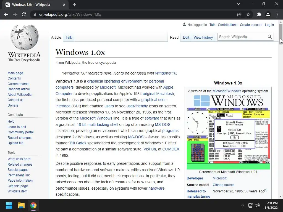
Task: Open the Edit tab
Action: click(x=186, y=37)
